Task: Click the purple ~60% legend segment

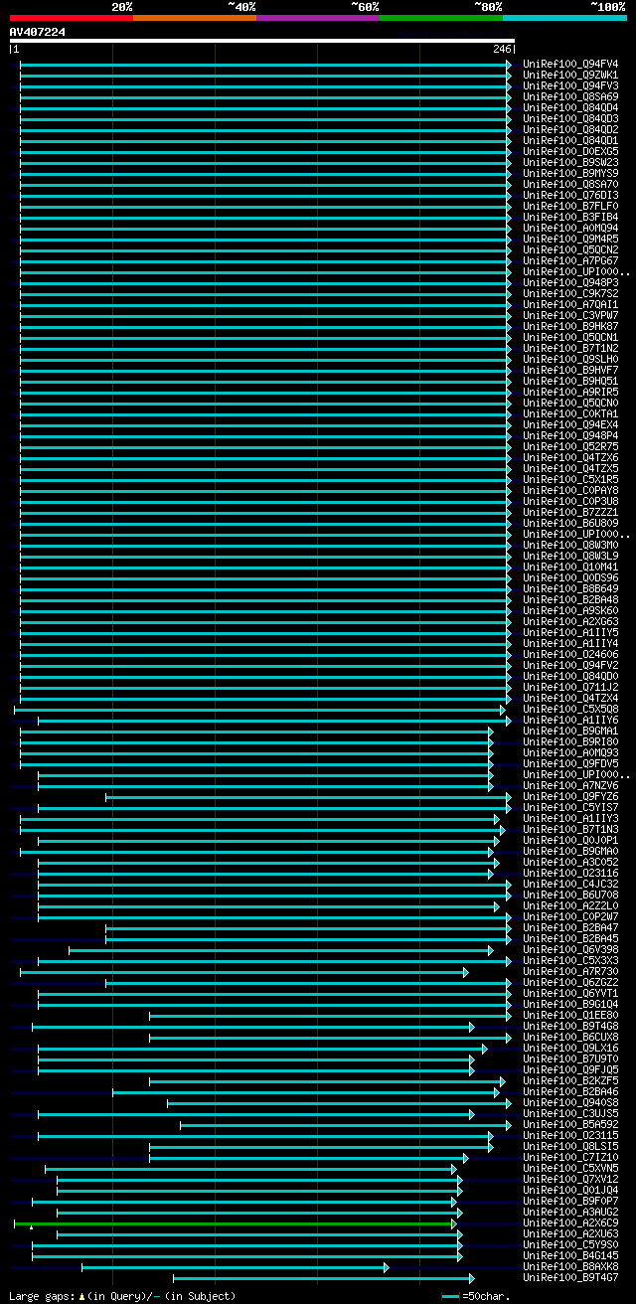Action: pos(317,18)
